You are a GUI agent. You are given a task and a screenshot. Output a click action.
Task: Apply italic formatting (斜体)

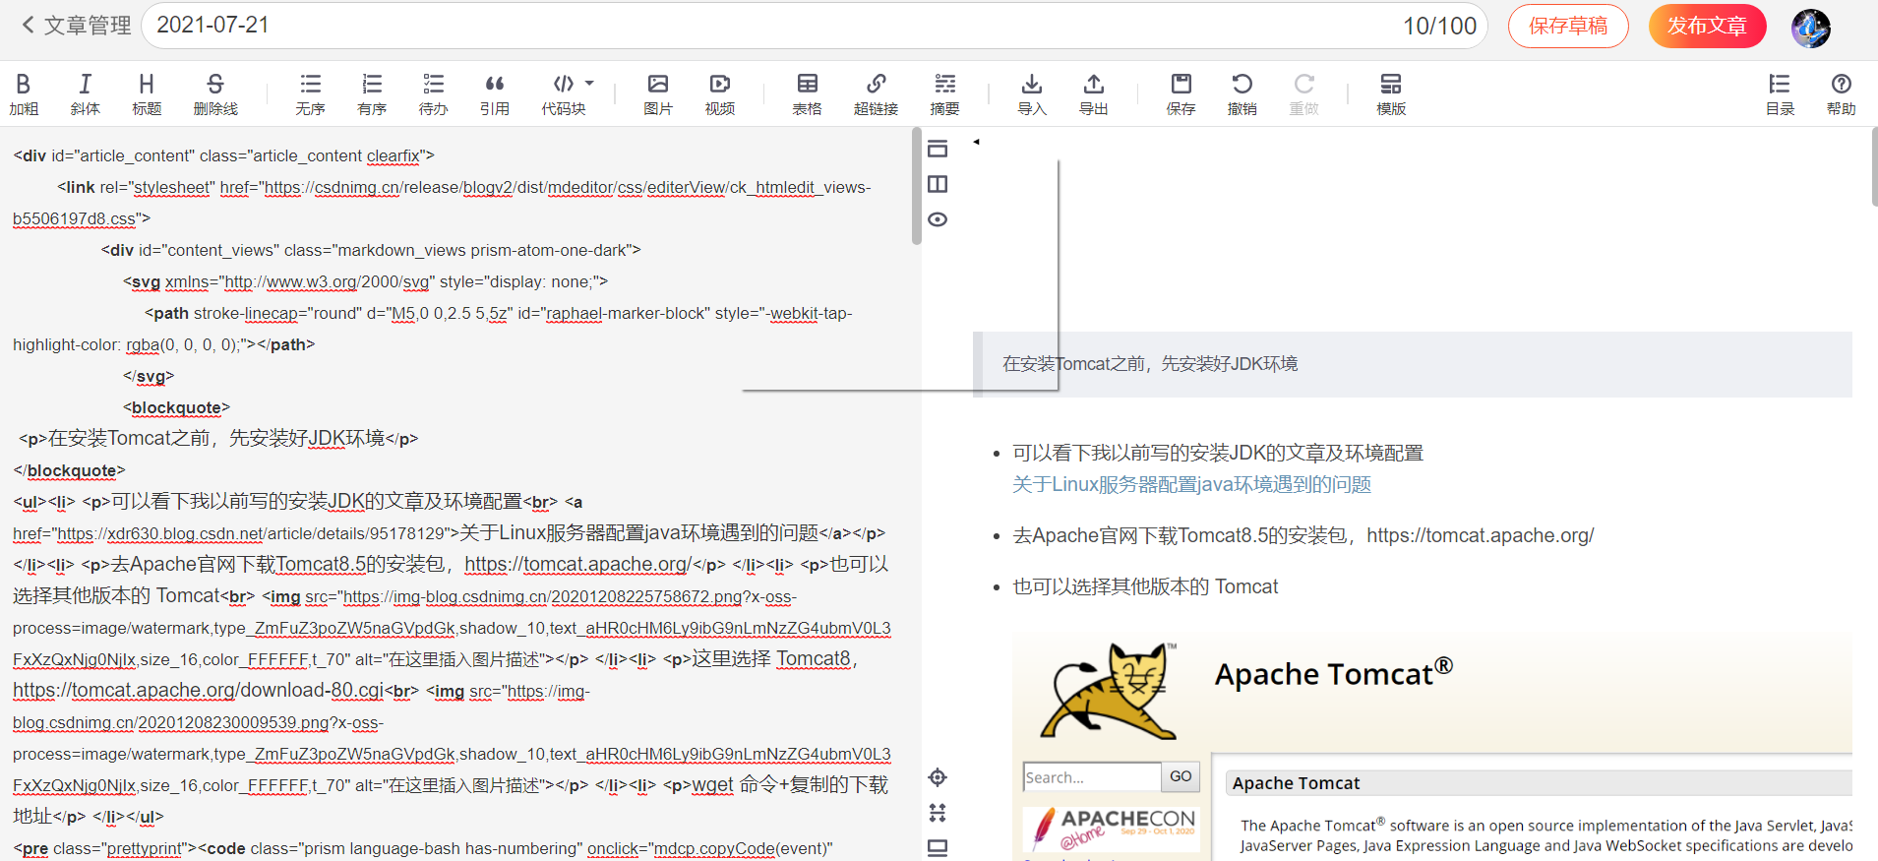(86, 94)
